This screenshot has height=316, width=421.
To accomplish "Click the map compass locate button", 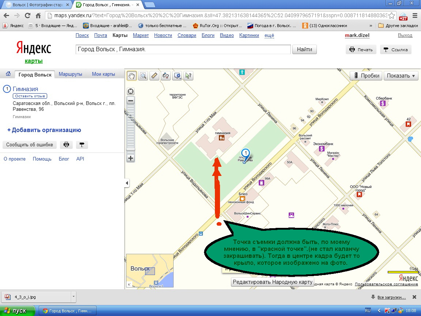I will tap(130, 91).
